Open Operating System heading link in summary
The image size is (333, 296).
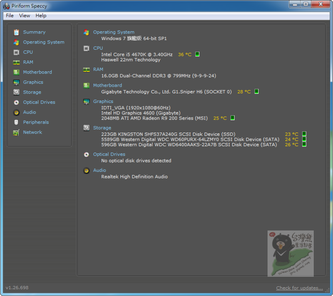pos(114,32)
